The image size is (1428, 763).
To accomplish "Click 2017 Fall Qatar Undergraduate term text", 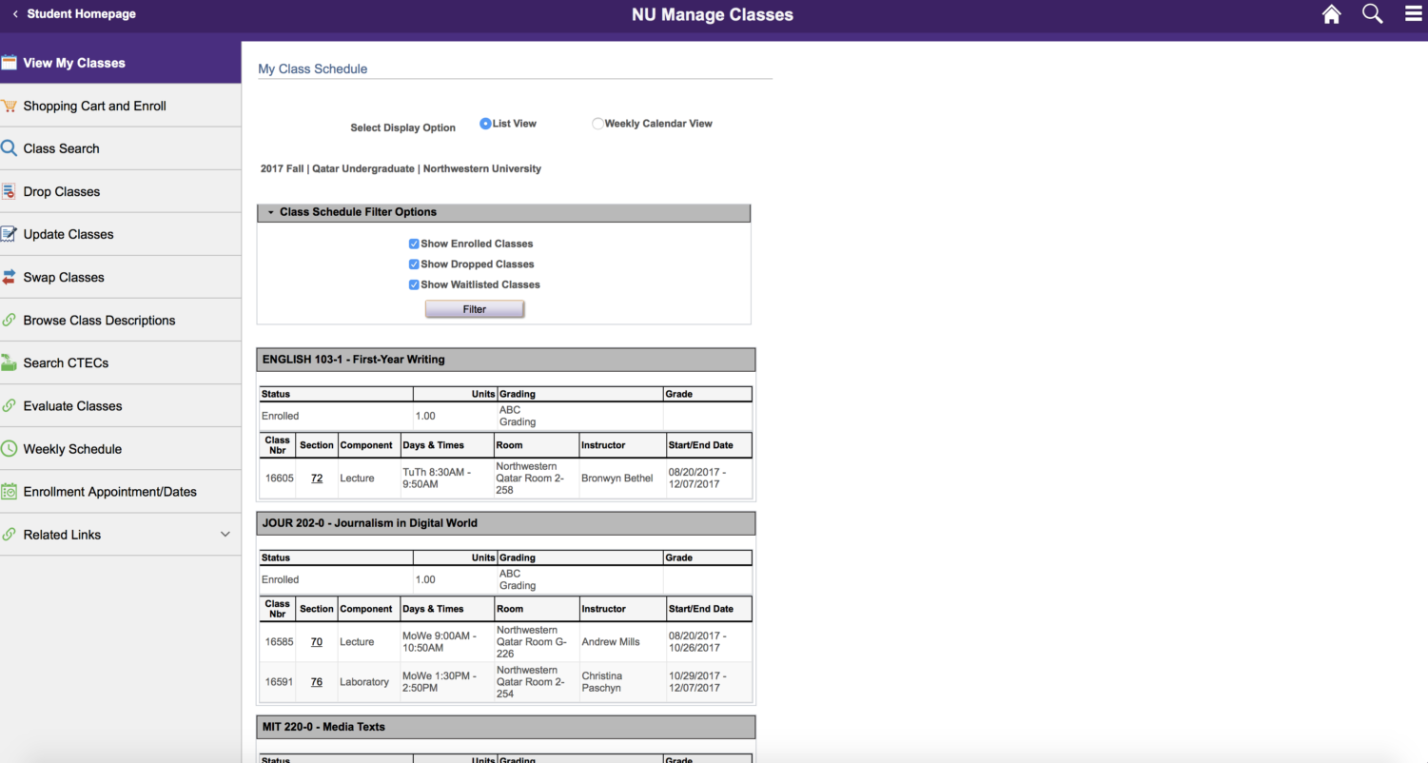I will (x=401, y=168).
